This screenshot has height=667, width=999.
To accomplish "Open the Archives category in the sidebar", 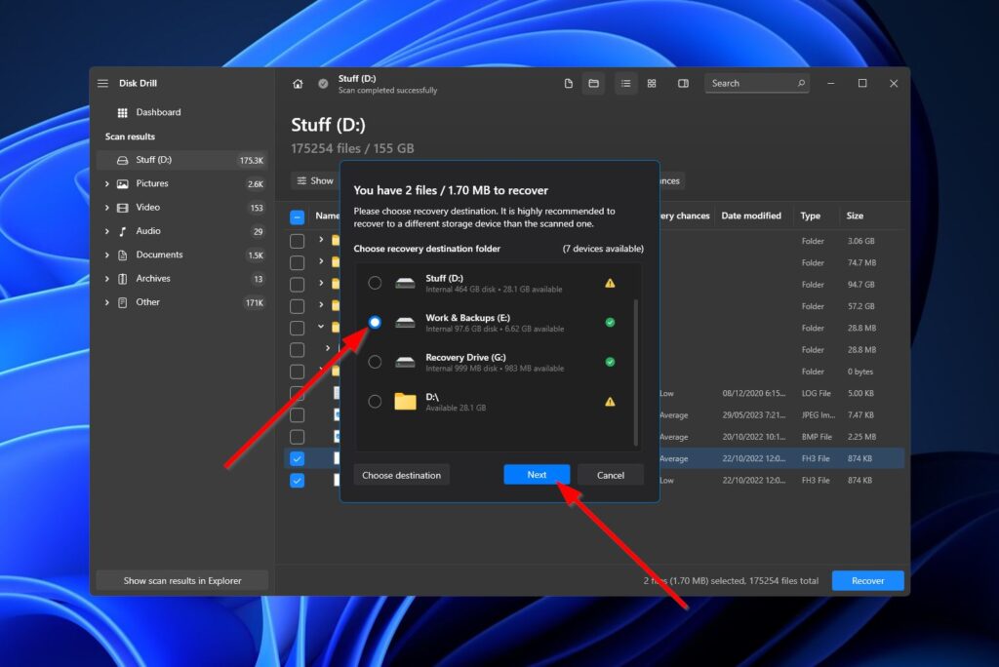I will pos(107,278).
